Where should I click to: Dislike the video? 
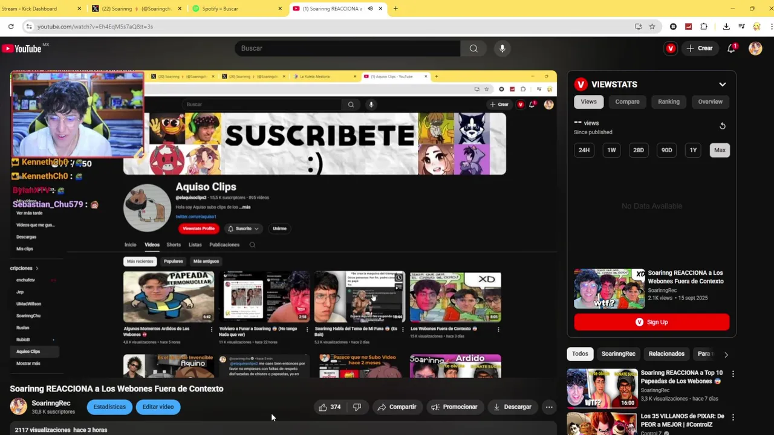pos(357,407)
